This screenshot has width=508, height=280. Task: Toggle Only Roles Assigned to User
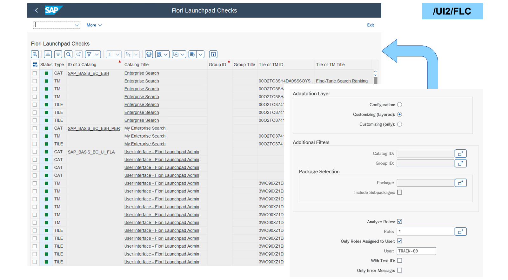pyautogui.click(x=400, y=241)
